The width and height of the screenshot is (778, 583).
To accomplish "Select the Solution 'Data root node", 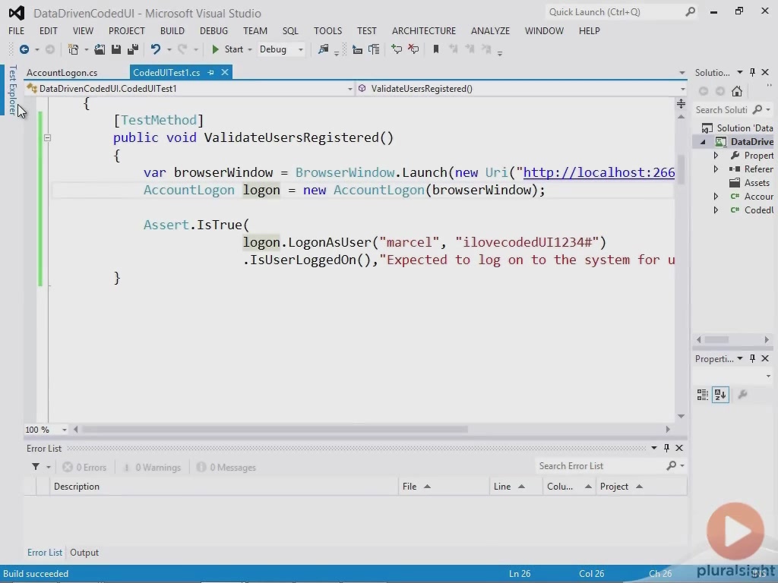I will coord(737,128).
